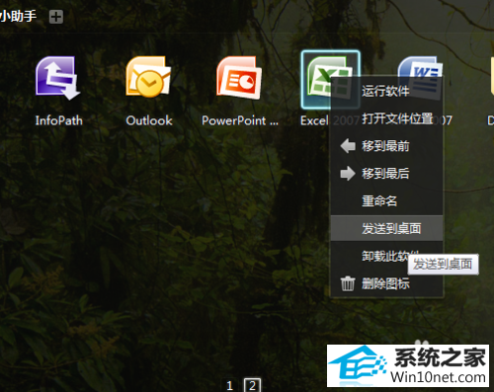Click the 移到最前 menu text

[x=385, y=146]
